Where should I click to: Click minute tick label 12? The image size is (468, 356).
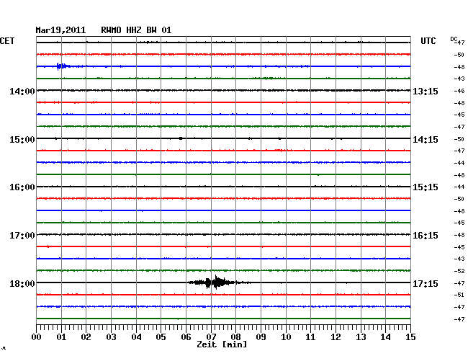click(336, 337)
